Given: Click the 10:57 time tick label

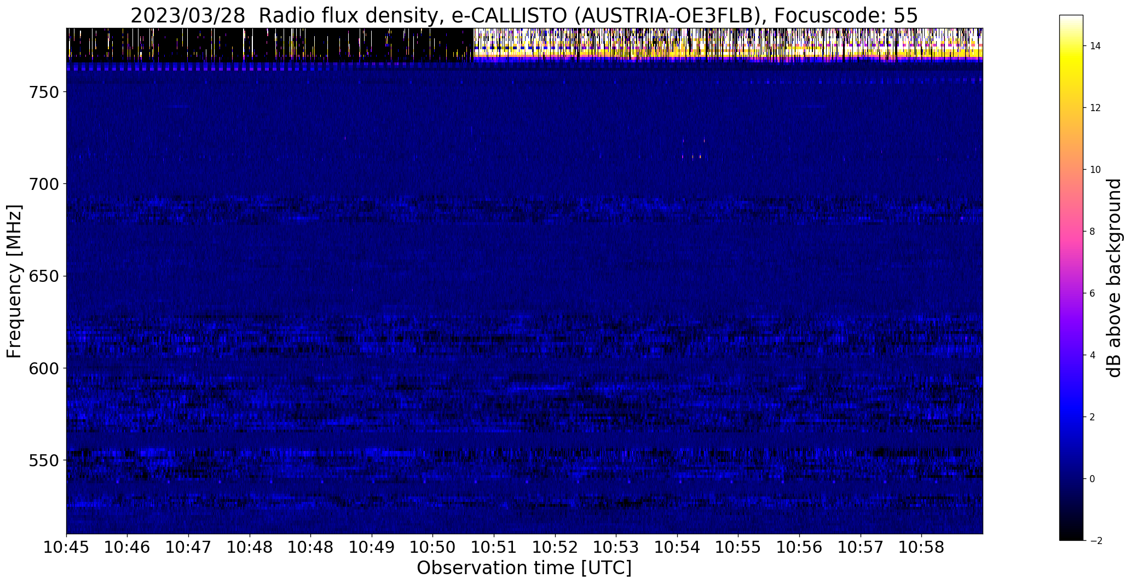Looking at the screenshot, I should click(861, 548).
